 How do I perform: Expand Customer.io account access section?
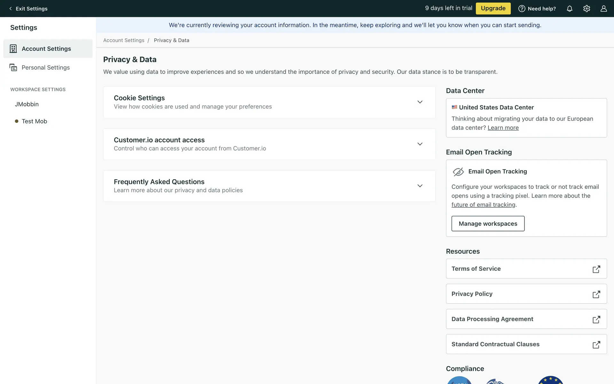pos(420,144)
